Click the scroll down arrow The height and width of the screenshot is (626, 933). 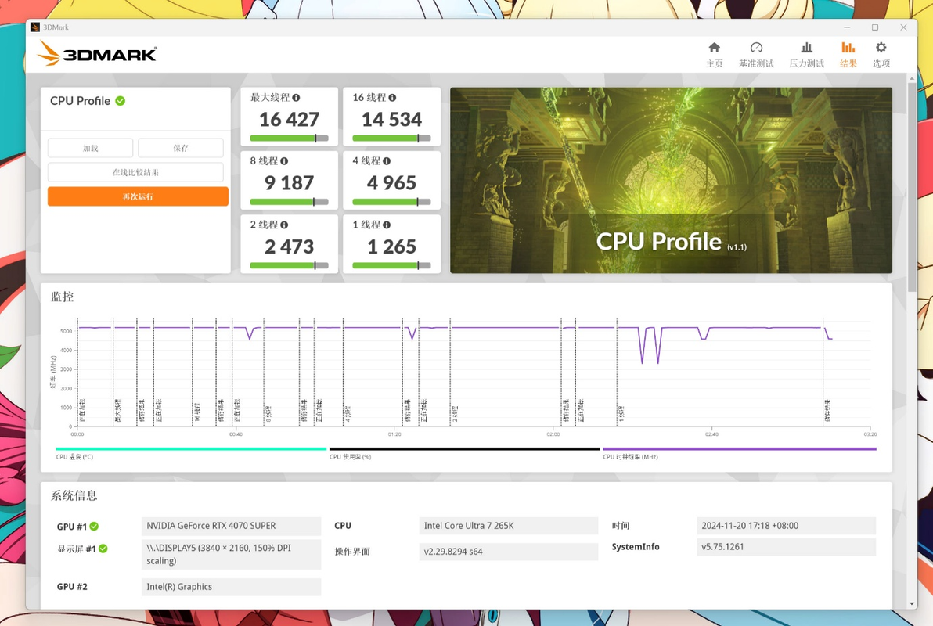pyautogui.click(x=912, y=604)
